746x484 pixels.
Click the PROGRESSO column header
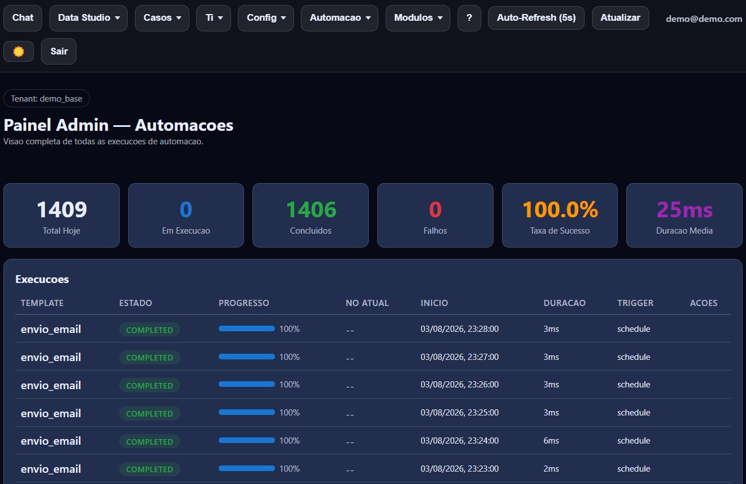point(244,303)
